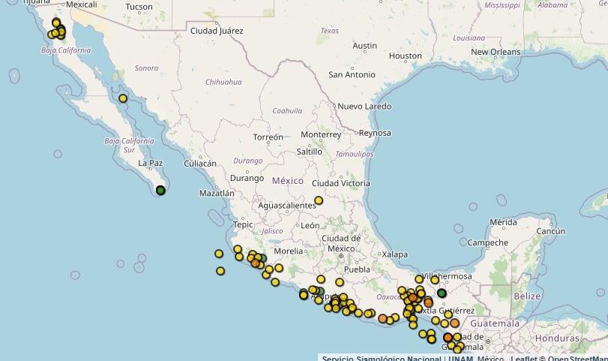This screenshot has width=608, height=361.
Task: Click the orange marker on the Oaxaca coast
Action: (x=382, y=319)
